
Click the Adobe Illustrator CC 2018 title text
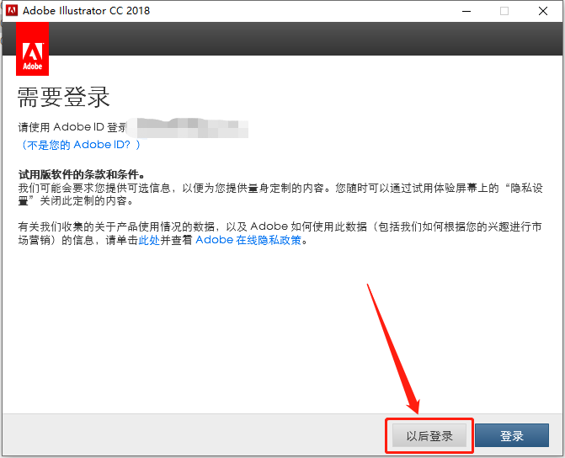(x=86, y=11)
